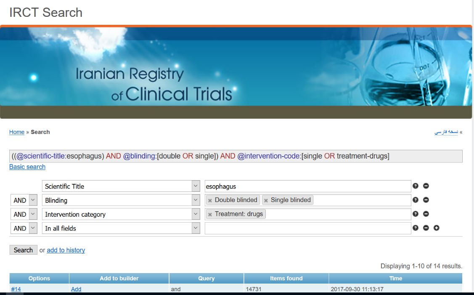Open the Blinding field dropdown
474x295 pixels.
tap(196, 200)
